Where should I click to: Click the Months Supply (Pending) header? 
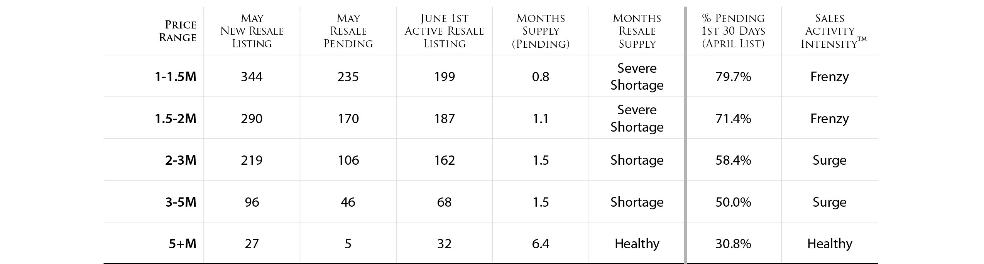[541, 31]
